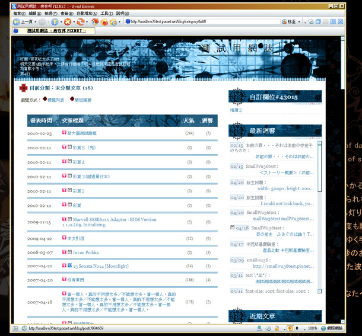Open the History clock icon
The image size is (362, 336).
coord(113,22)
